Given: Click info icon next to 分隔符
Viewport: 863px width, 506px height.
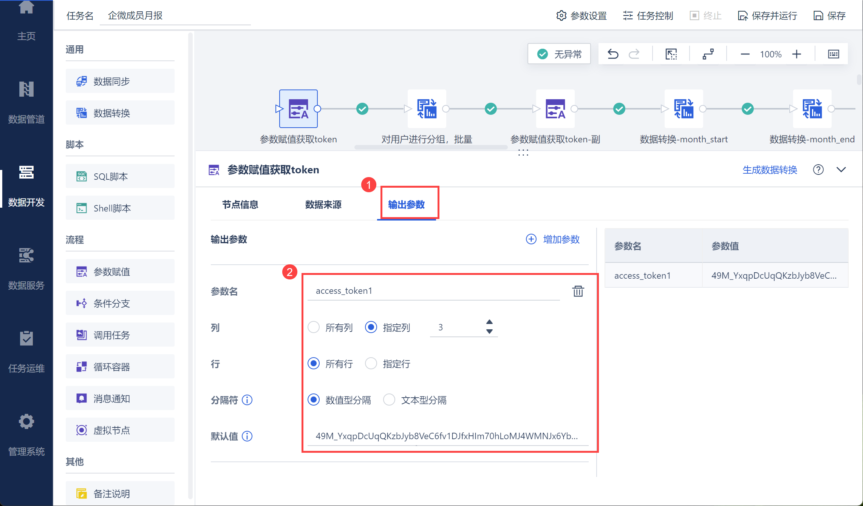Looking at the screenshot, I should click(x=247, y=400).
